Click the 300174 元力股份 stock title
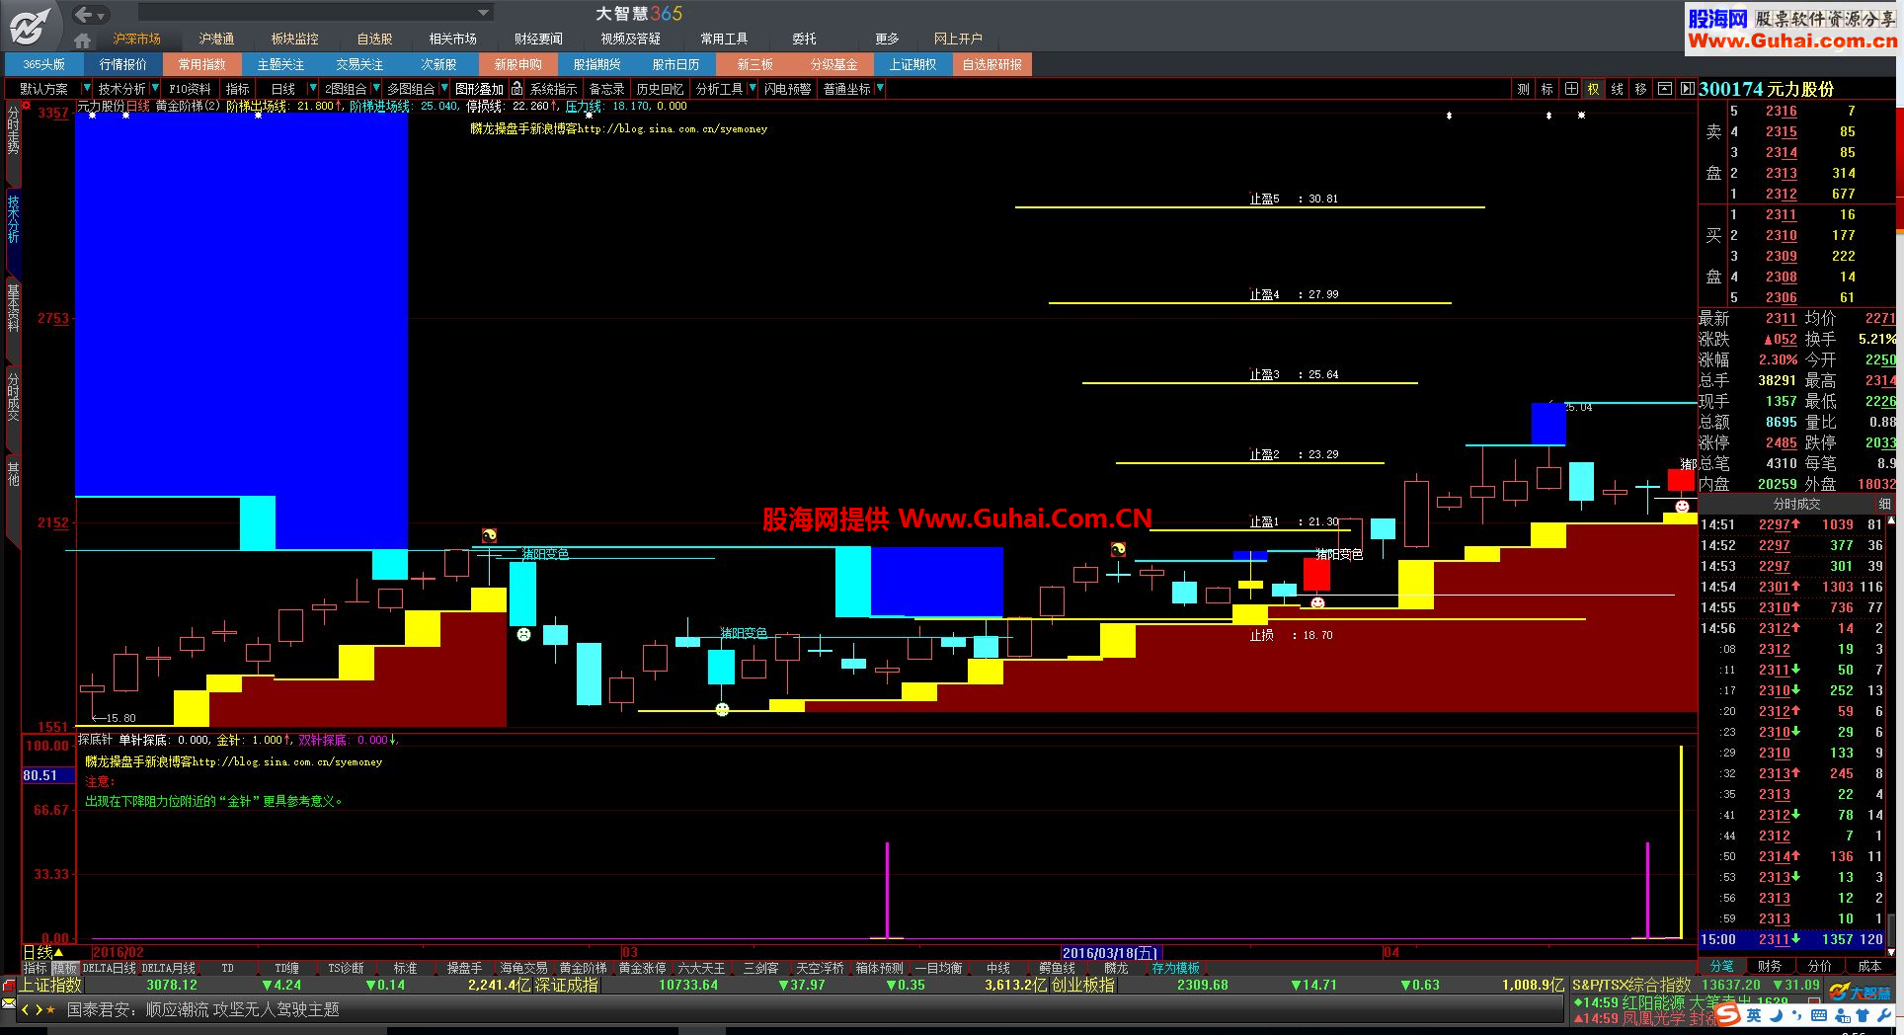The image size is (1904, 1035). (x=1767, y=89)
